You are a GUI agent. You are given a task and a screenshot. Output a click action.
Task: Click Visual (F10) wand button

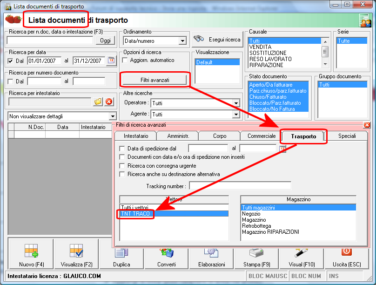(x=302, y=258)
